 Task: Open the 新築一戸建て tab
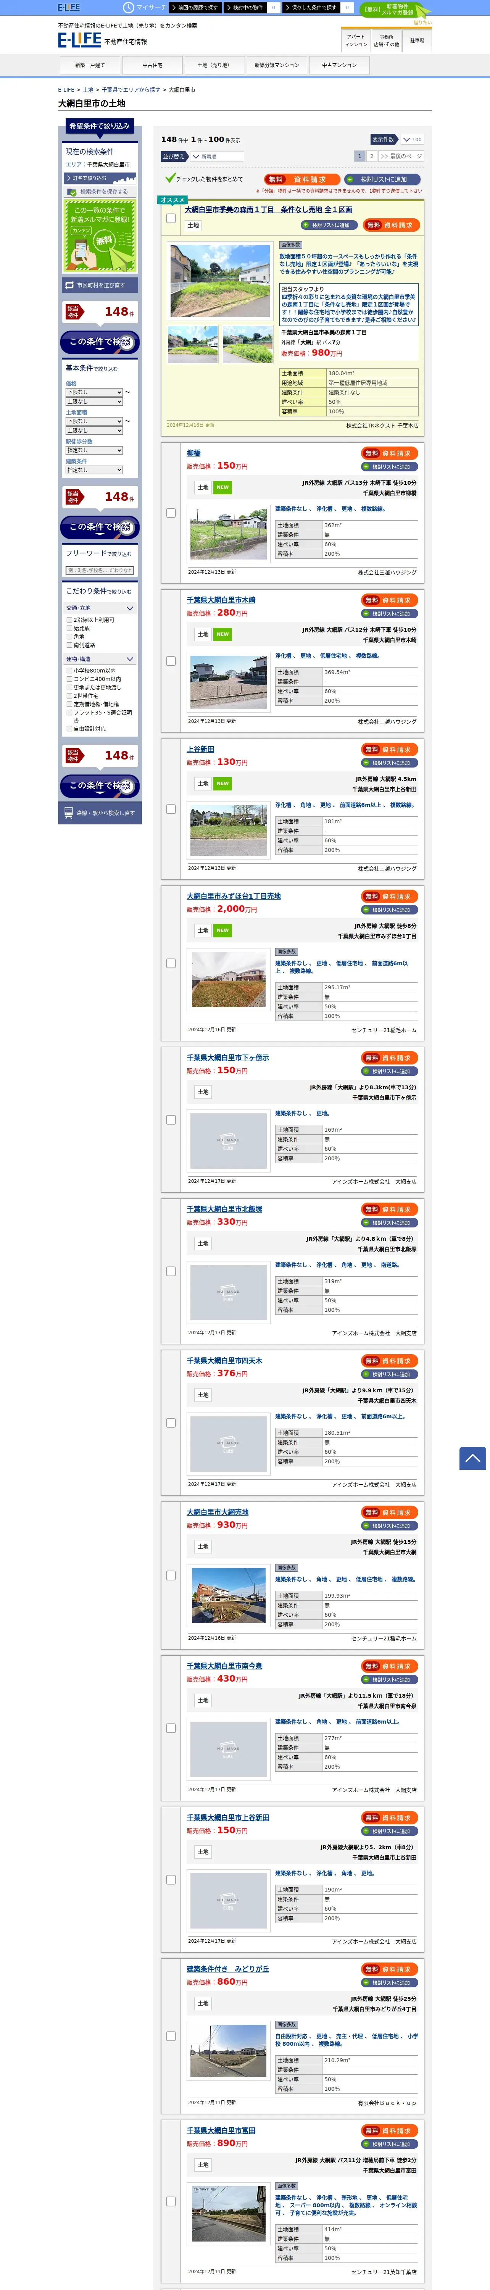[x=90, y=65]
